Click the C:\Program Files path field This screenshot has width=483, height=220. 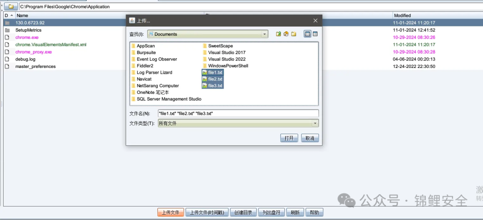click(x=251, y=6)
